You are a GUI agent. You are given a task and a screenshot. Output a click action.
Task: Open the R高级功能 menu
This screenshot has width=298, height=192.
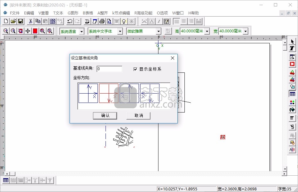click(x=143, y=13)
